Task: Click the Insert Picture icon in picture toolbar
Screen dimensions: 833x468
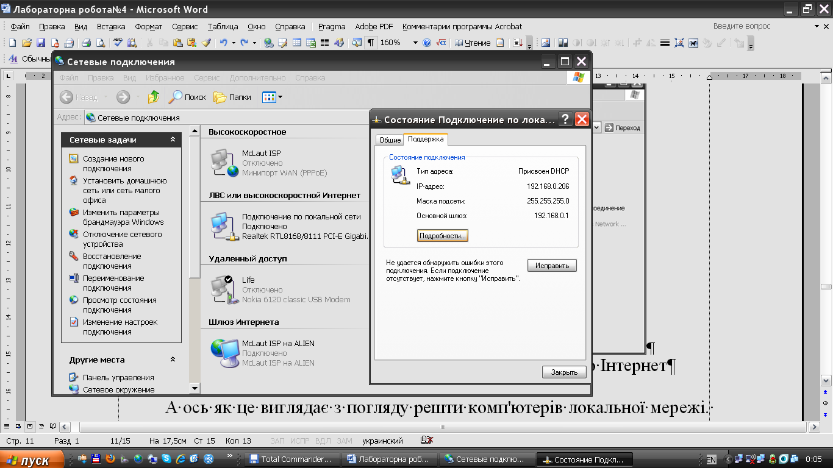Action: (x=546, y=43)
